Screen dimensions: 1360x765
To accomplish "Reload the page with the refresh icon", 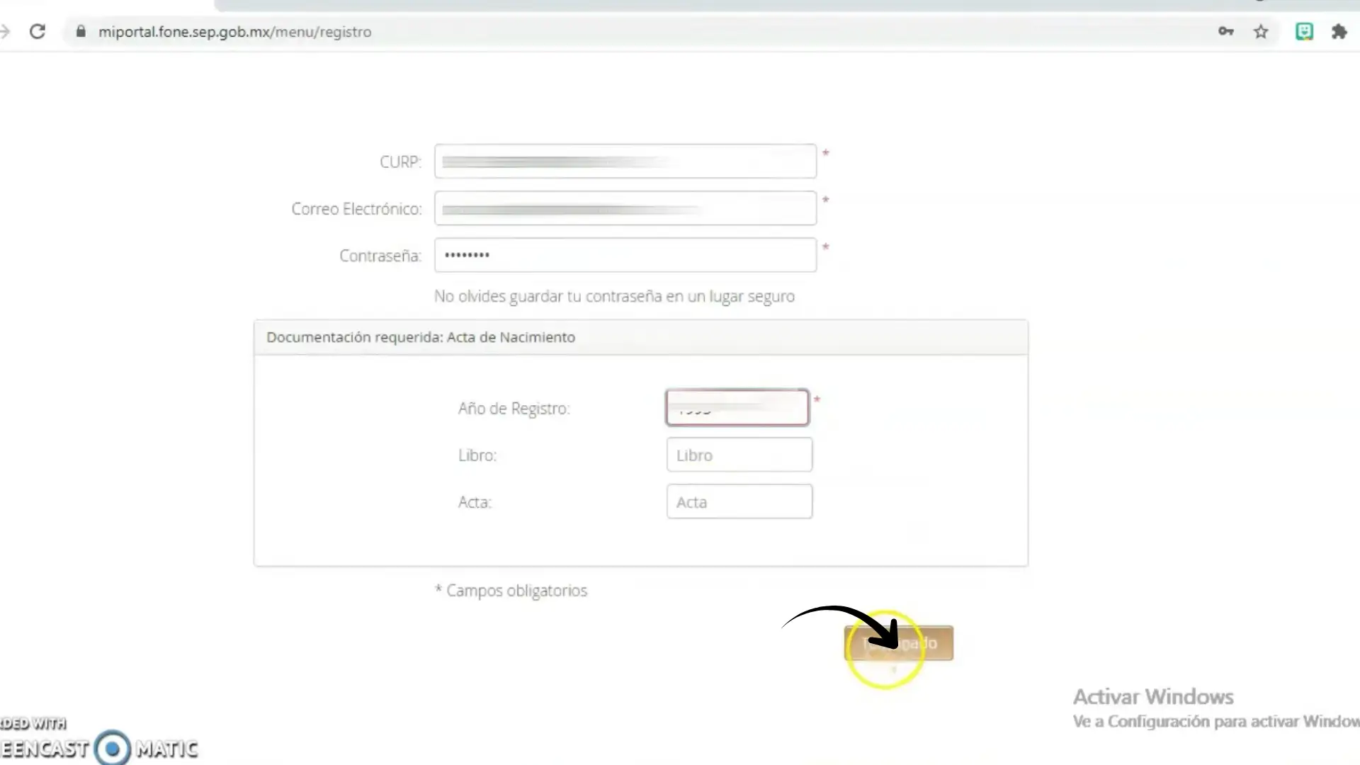I will (x=38, y=32).
